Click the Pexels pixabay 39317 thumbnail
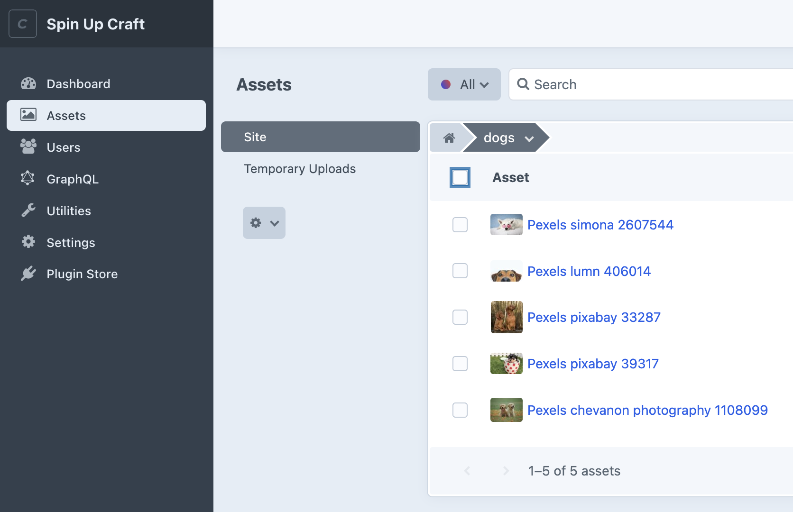 (x=506, y=364)
